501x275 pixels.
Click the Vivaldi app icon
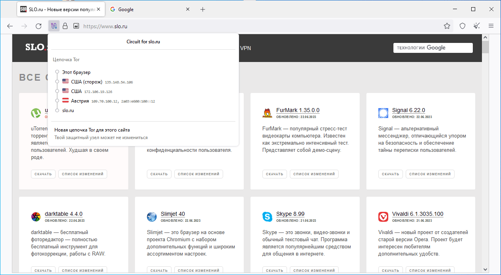pos(383,217)
